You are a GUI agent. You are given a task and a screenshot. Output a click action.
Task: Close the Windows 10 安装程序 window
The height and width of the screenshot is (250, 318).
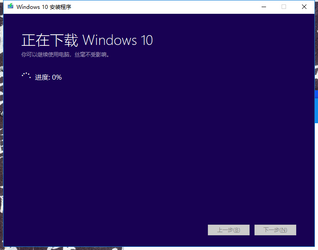(304, 7)
